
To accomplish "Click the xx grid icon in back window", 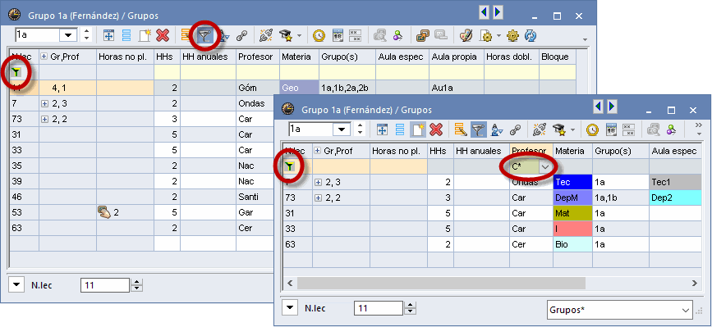I will [x=355, y=35].
